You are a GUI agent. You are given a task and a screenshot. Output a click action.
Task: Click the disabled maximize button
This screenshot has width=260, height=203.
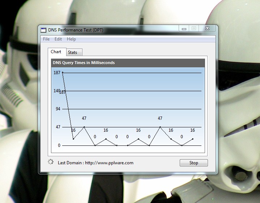(194, 28)
